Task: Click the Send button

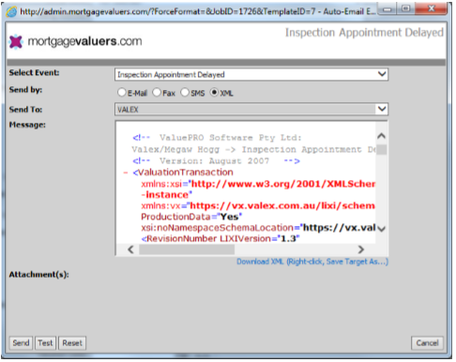Action: click(x=21, y=343)
